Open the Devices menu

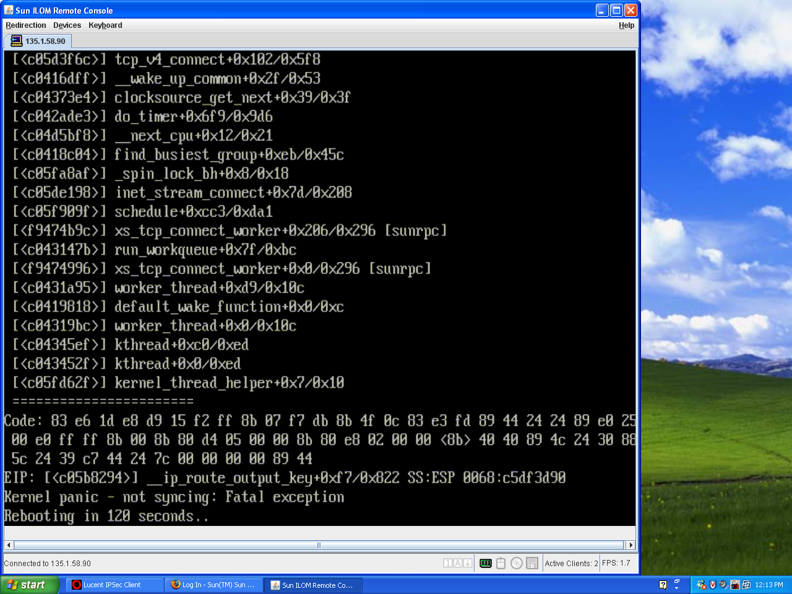(x=67, y=25)
